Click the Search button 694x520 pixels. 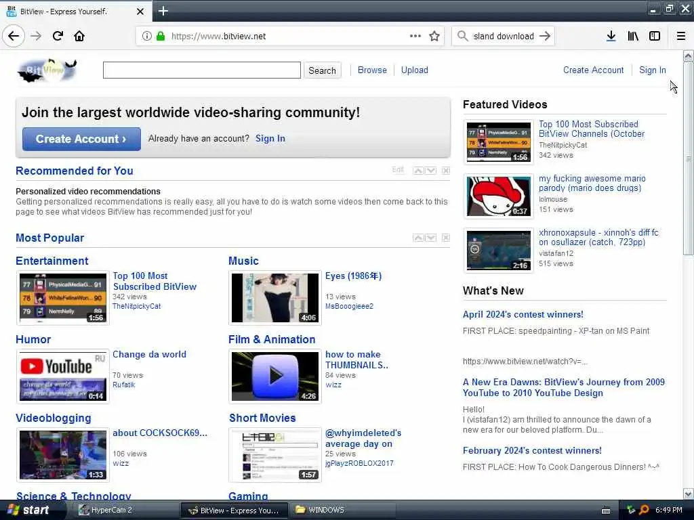click(x=322, y=70)
